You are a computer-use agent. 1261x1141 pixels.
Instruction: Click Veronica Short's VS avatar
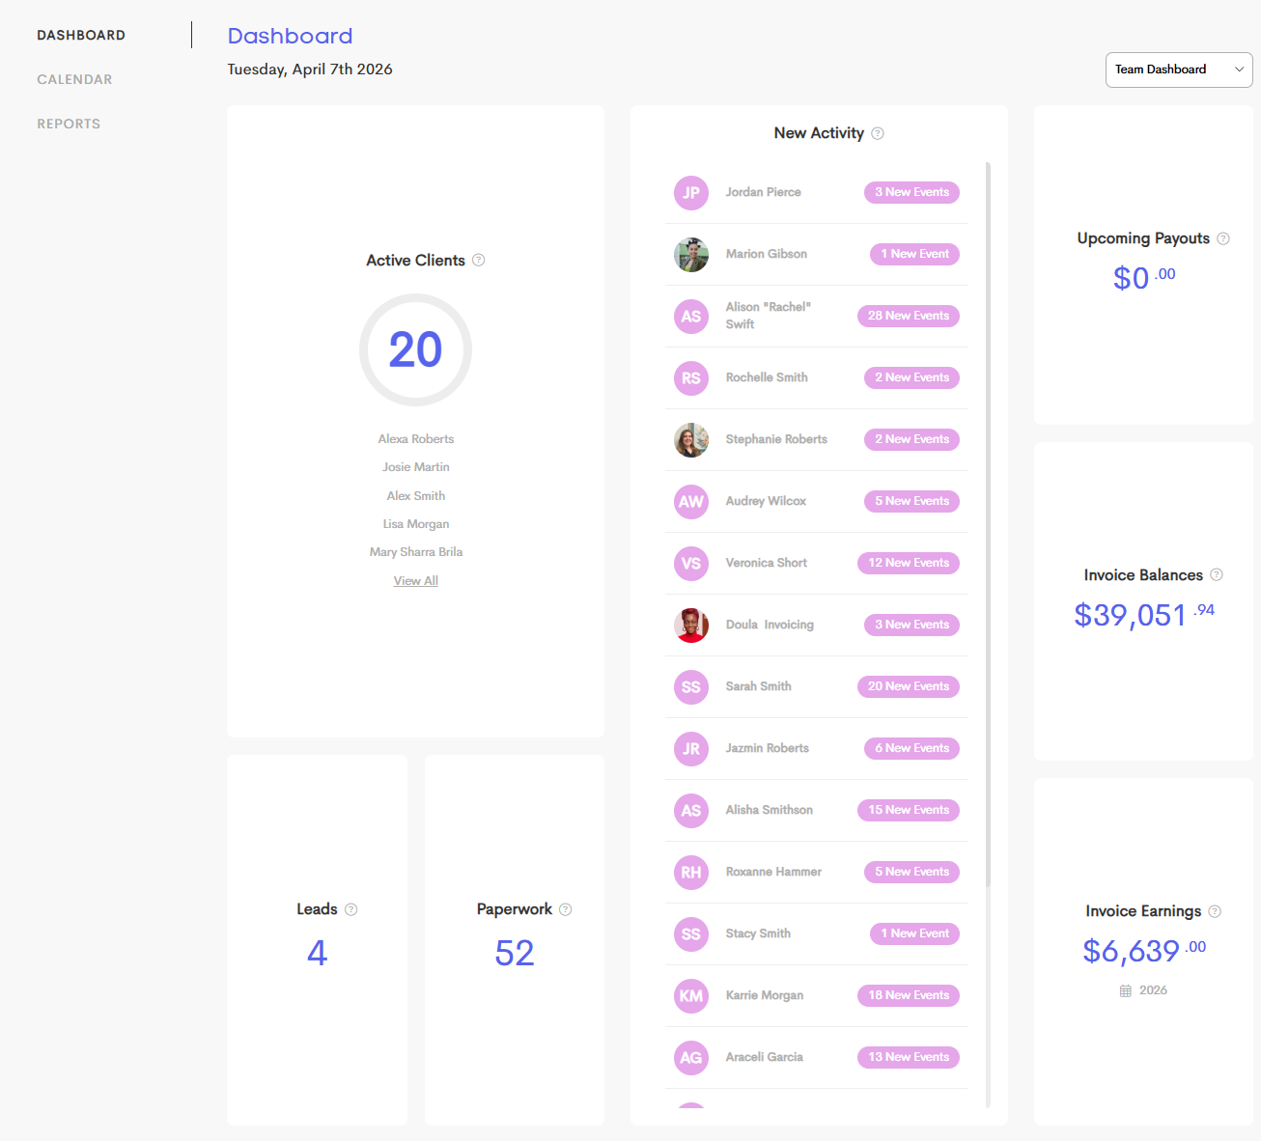[x=691, y=564]
